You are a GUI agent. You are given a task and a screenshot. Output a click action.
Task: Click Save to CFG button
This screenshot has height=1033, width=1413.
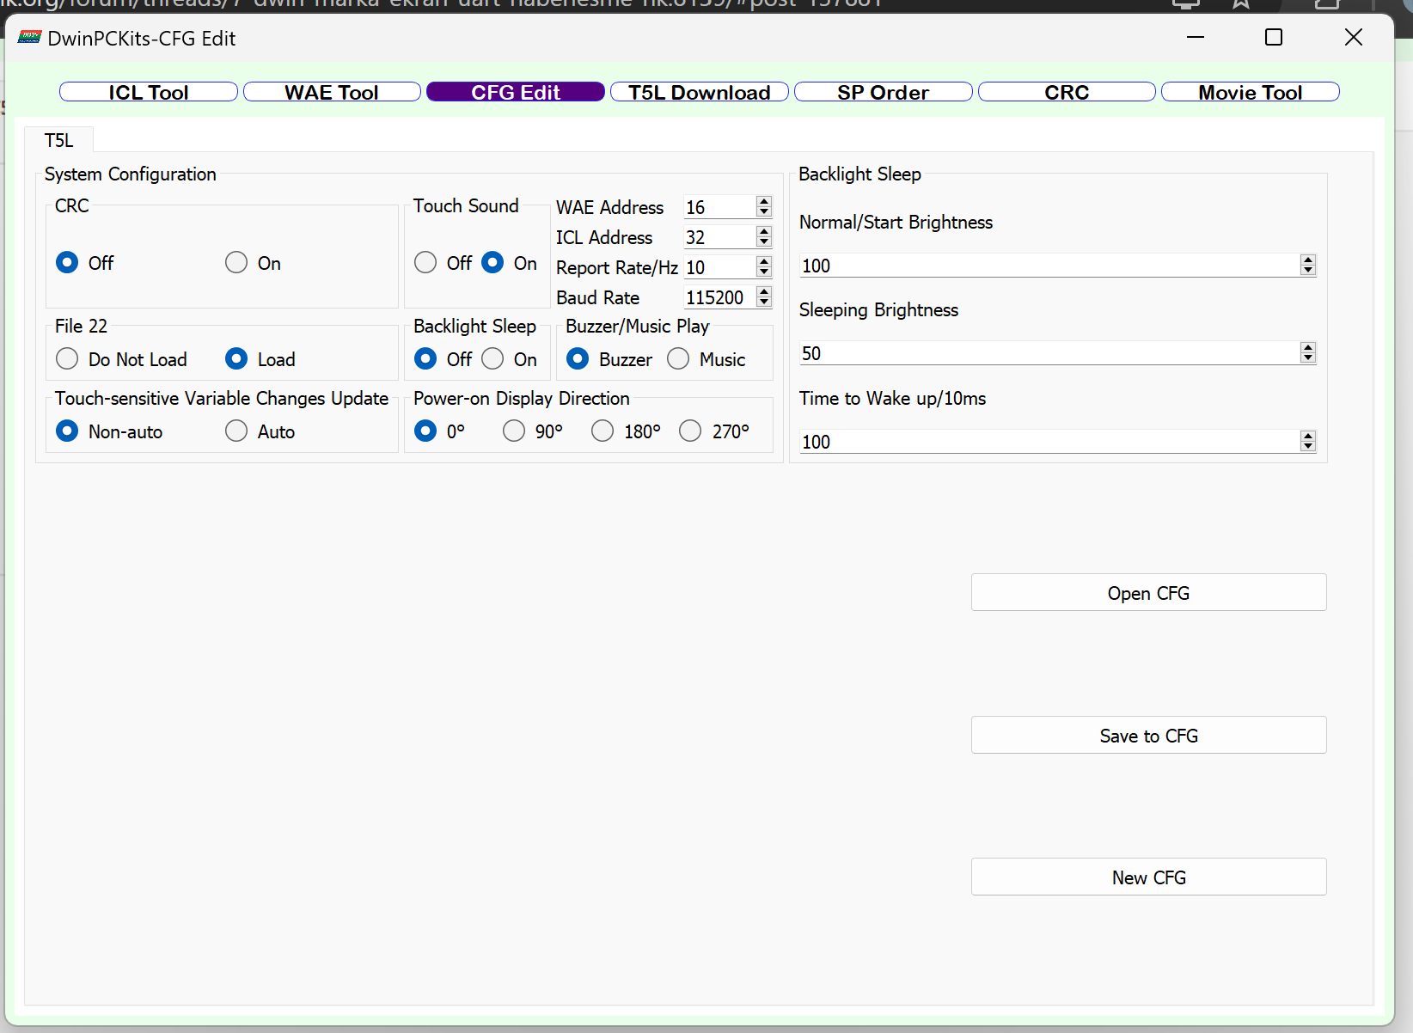click(x=1148, y=735)
